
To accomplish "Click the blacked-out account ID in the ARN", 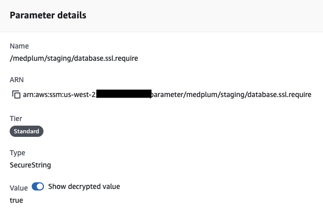I will coord(123,94).
